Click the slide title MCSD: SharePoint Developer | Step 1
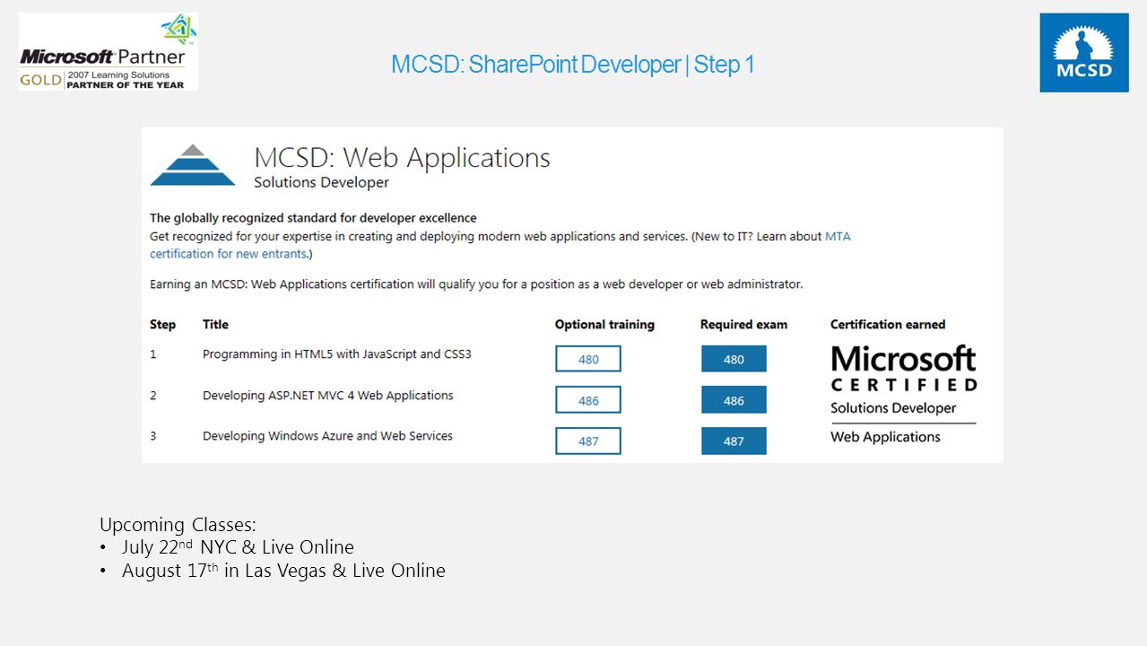This screenshot has height=646, width=1147. (573, 65)
